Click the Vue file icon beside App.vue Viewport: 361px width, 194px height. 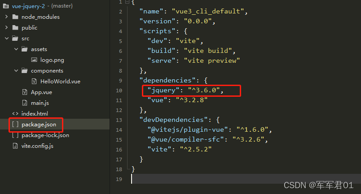25,92
